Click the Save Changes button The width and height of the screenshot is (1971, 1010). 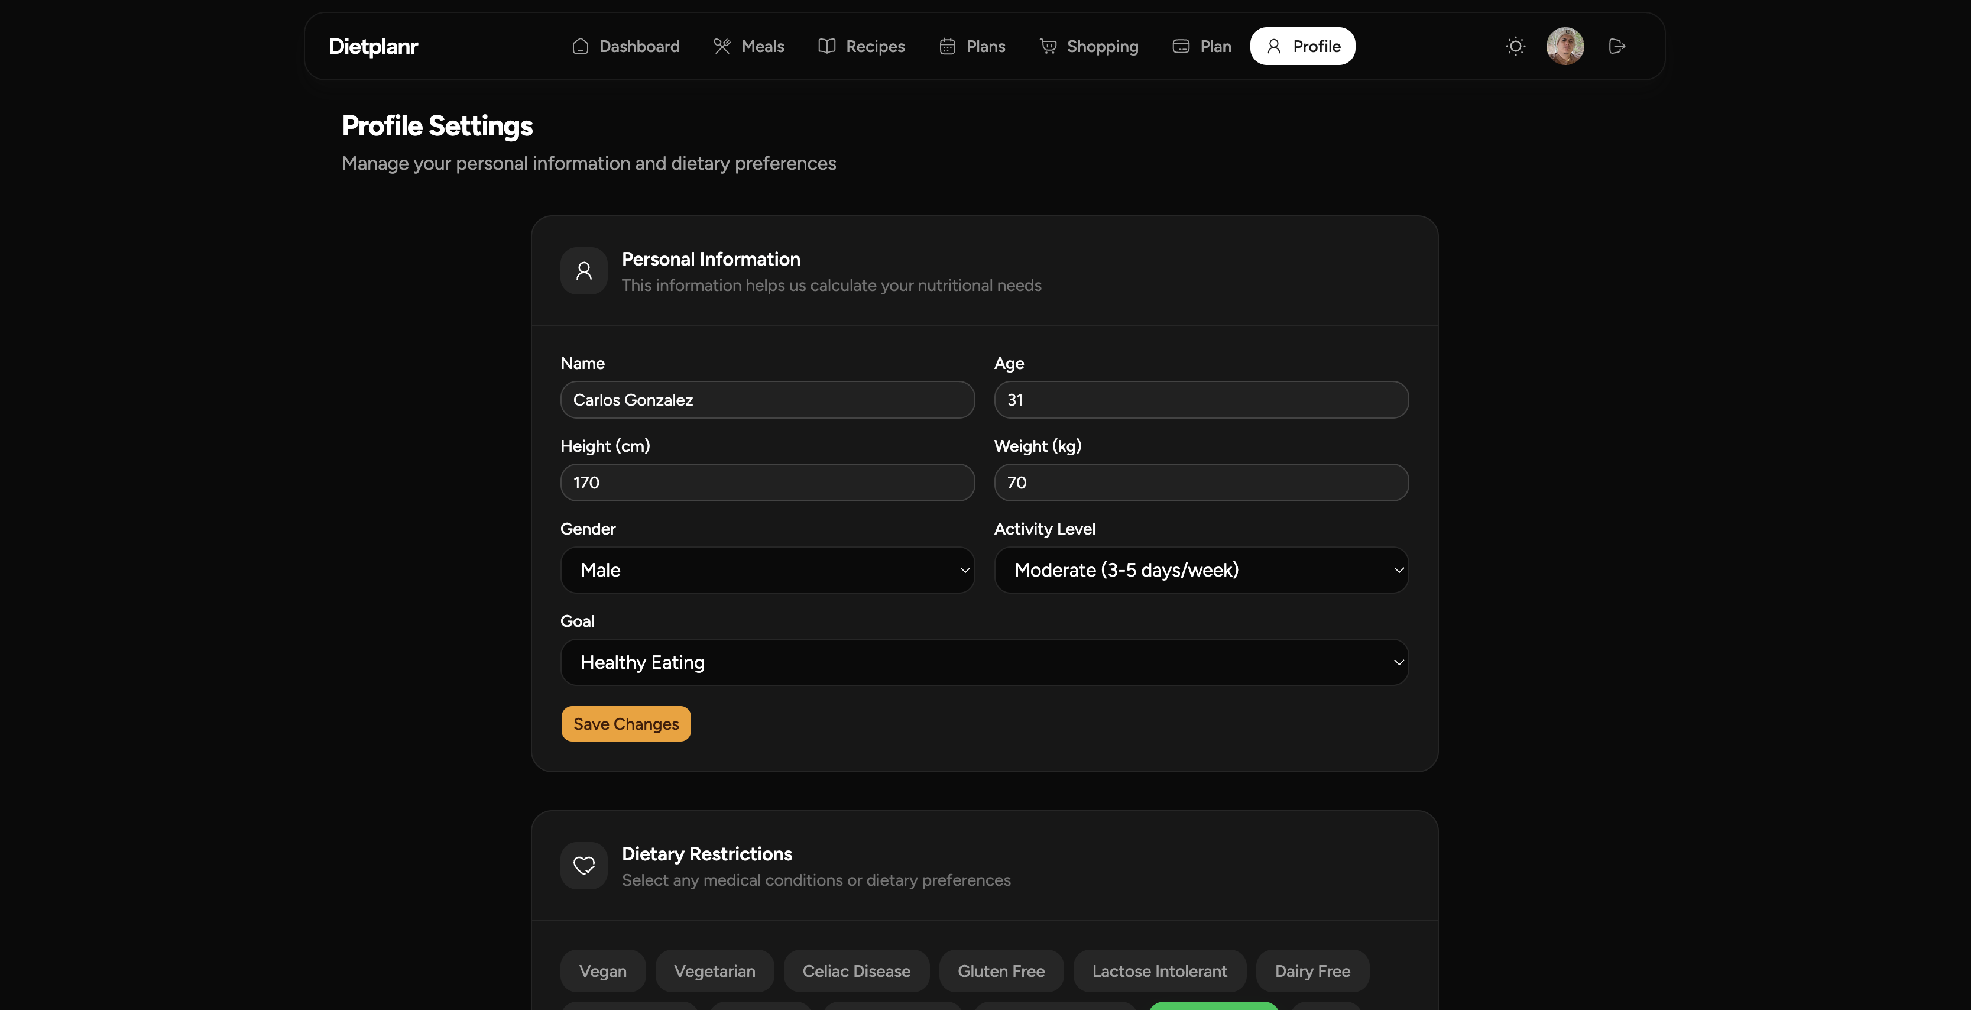625,723
